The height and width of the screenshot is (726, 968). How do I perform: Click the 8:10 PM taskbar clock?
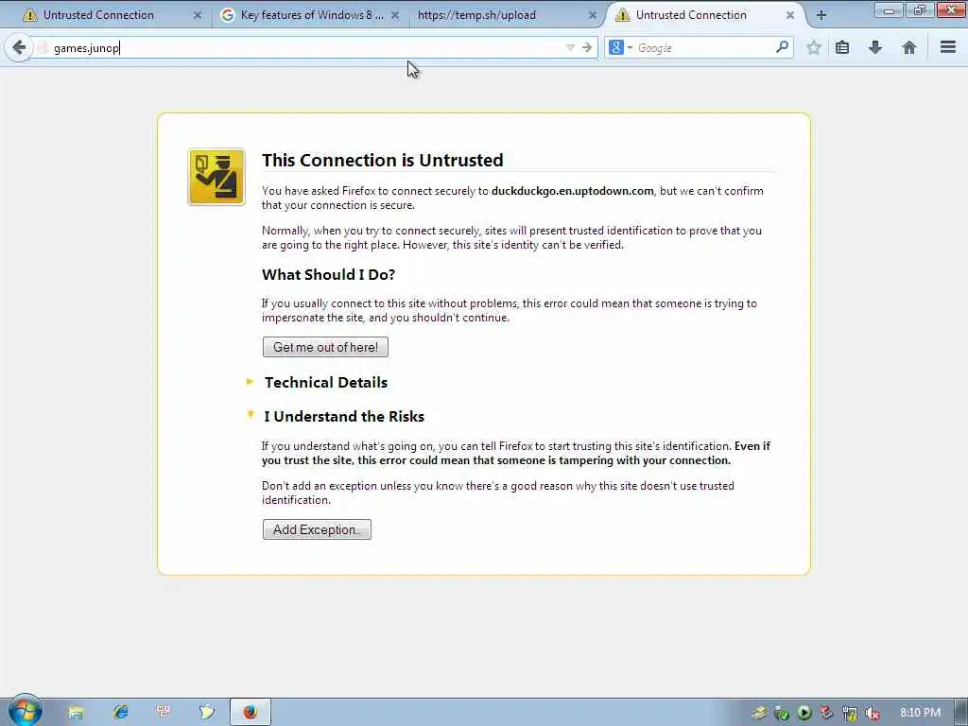tap(920, 713)
